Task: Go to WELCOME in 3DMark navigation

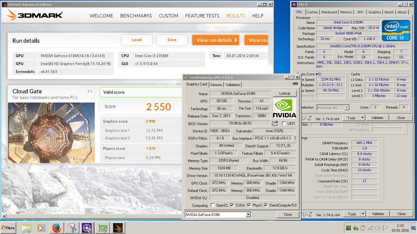Action: [x=101, y=16]
